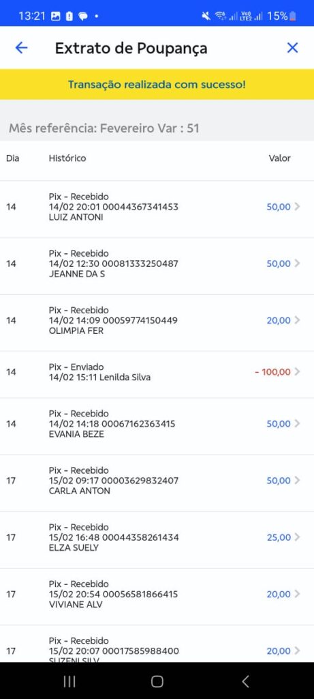Tap the battery alert icon in status bar
Image resolution: width=314 pixels, height=699 pixels.
coord(69,16)
